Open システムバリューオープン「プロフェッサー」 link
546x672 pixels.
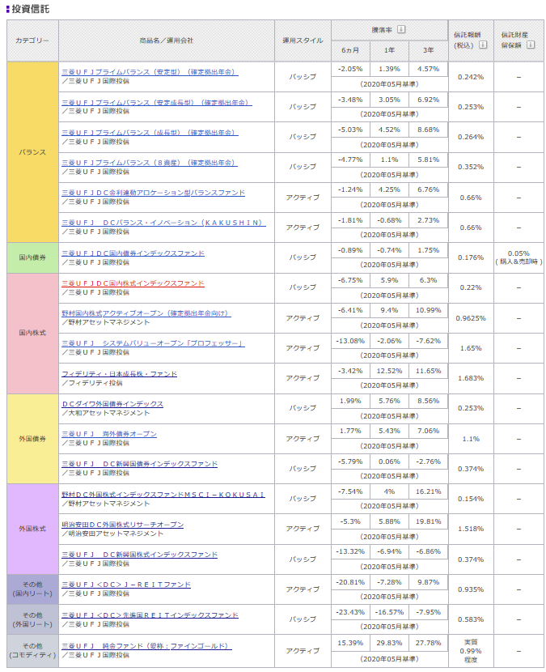pos(153,343)
